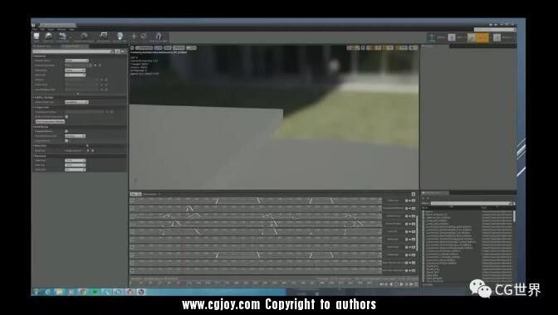Click the plus-shaped Key icon in the toolbar
The height and width of the screenshot is (315, 558).
coord(134,36)
